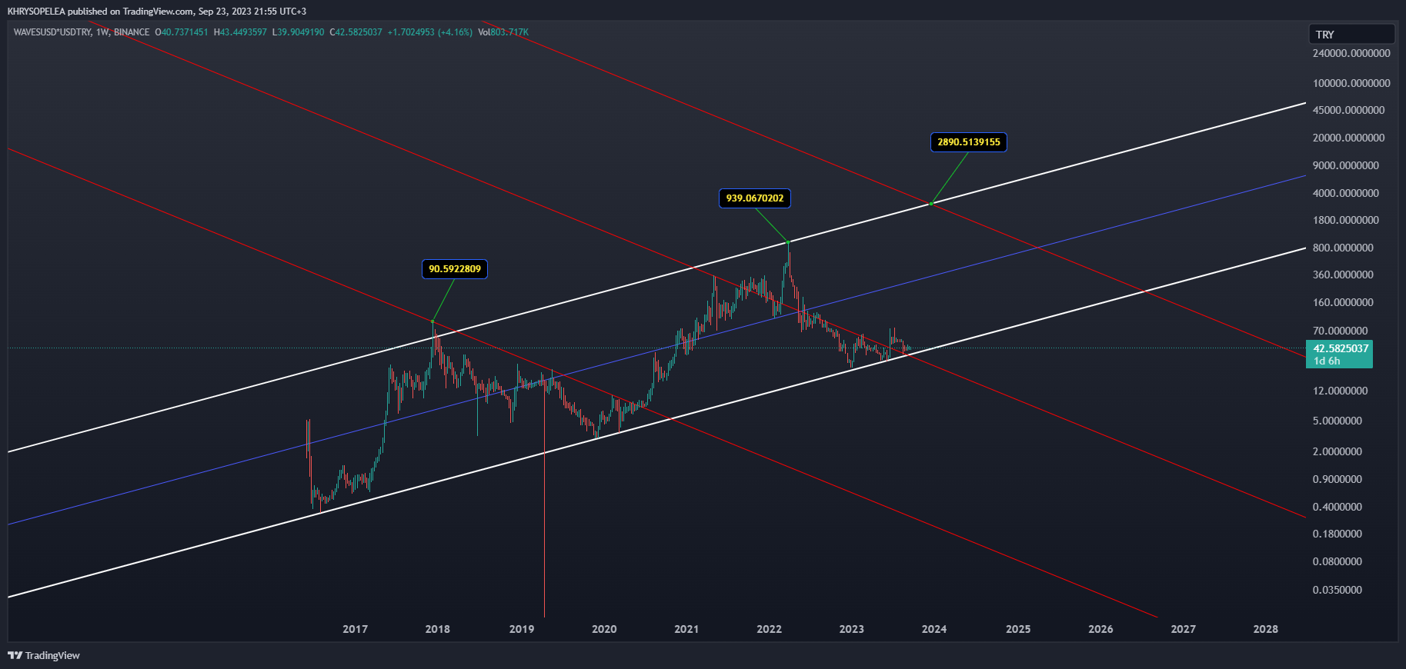
Task: Click the low value L39.9049190
Action: pyautogui.click(x=299, y=32)
